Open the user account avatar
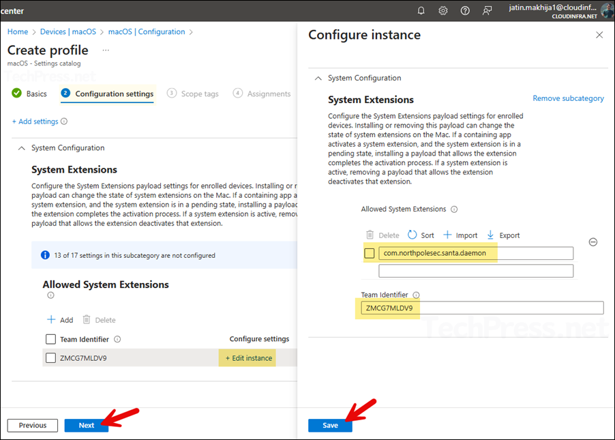The height and width of the screenshot is (440, 615). (607, 10)
